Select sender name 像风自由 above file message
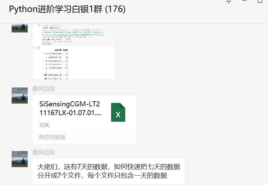The image size is (268, 185). click(43, 89)
